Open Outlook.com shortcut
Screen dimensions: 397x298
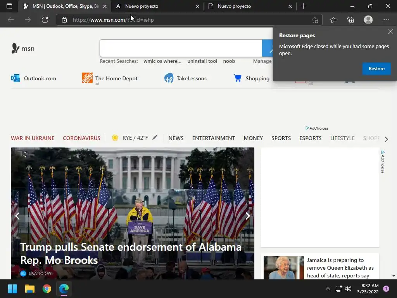33,78
